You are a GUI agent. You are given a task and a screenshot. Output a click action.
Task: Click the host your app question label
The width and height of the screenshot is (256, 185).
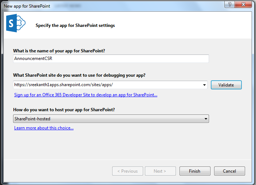click(67, 110)
